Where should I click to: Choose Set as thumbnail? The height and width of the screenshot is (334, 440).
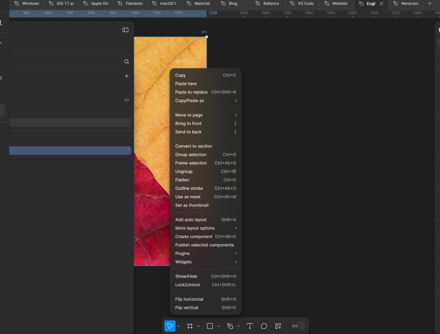[205, 205]
